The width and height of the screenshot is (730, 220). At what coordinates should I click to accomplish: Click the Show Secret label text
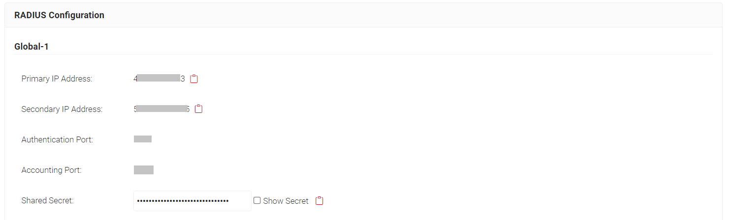click(x=286, y=201)
